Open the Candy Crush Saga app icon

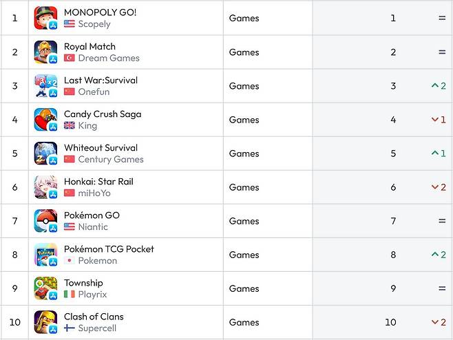point(45,120)
